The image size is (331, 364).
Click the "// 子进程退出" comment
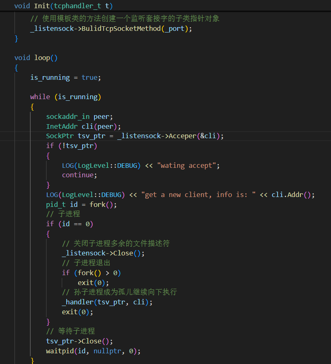click(86, 263)
